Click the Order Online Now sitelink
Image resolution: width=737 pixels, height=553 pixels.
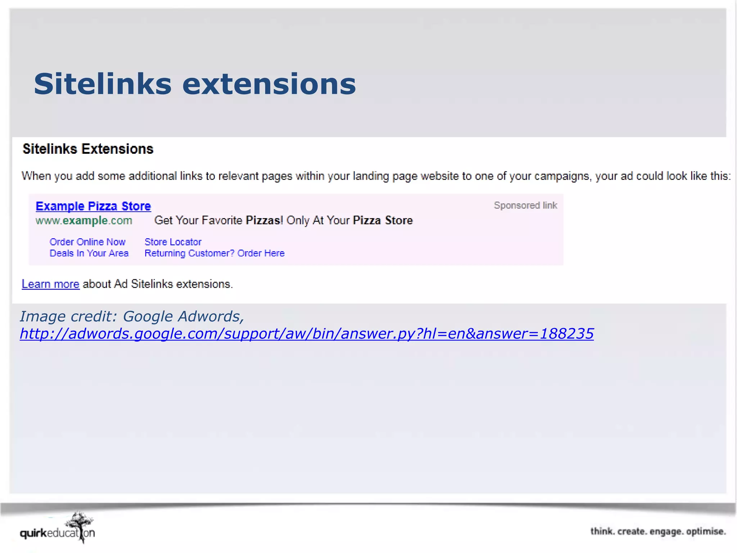pyautogui.click(x=87, y=242)
